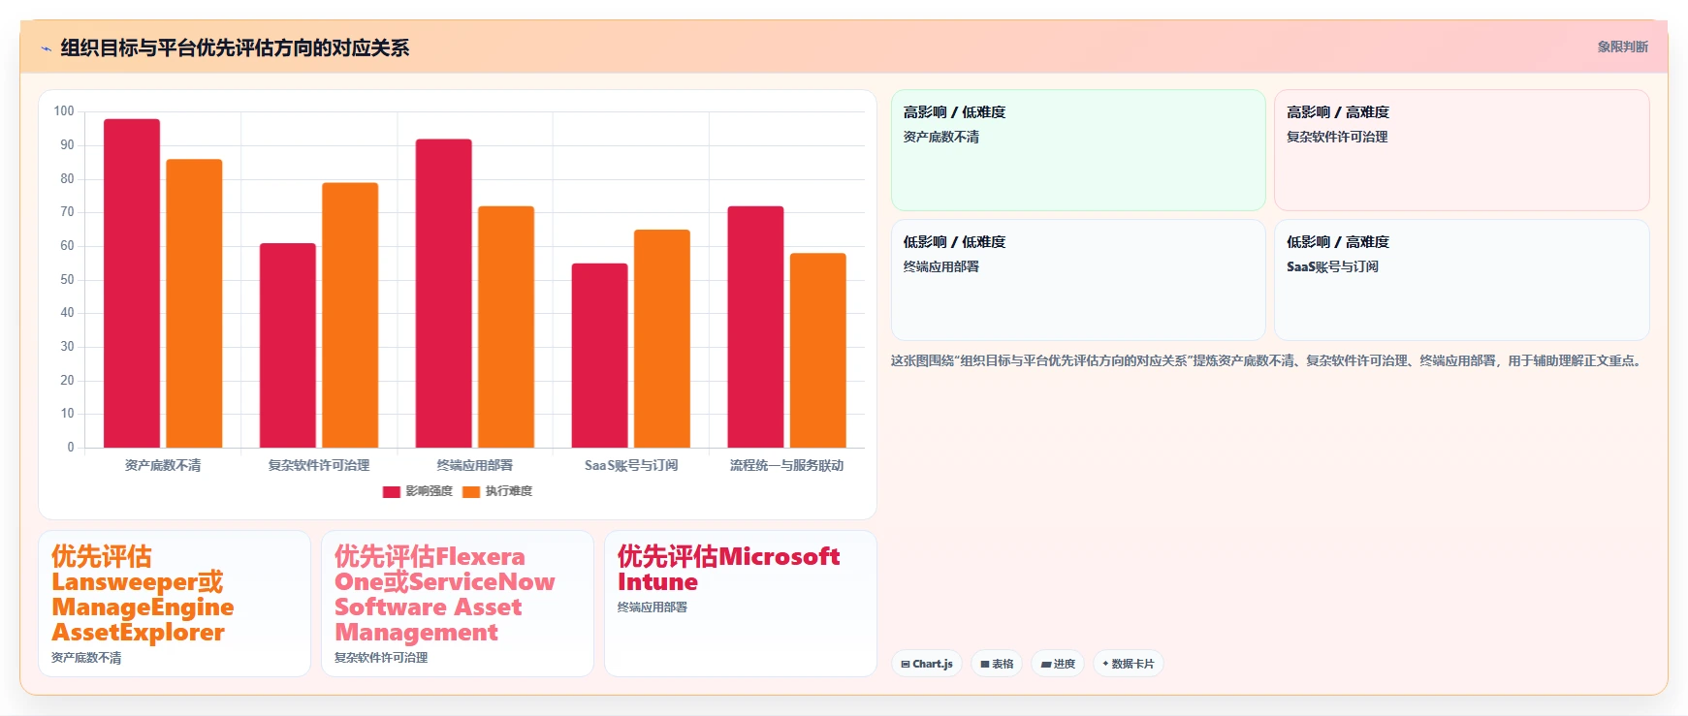Click the orange bar for SaaS账号与订阅
Screen dimensions: 1688x716
coord(662,338)
